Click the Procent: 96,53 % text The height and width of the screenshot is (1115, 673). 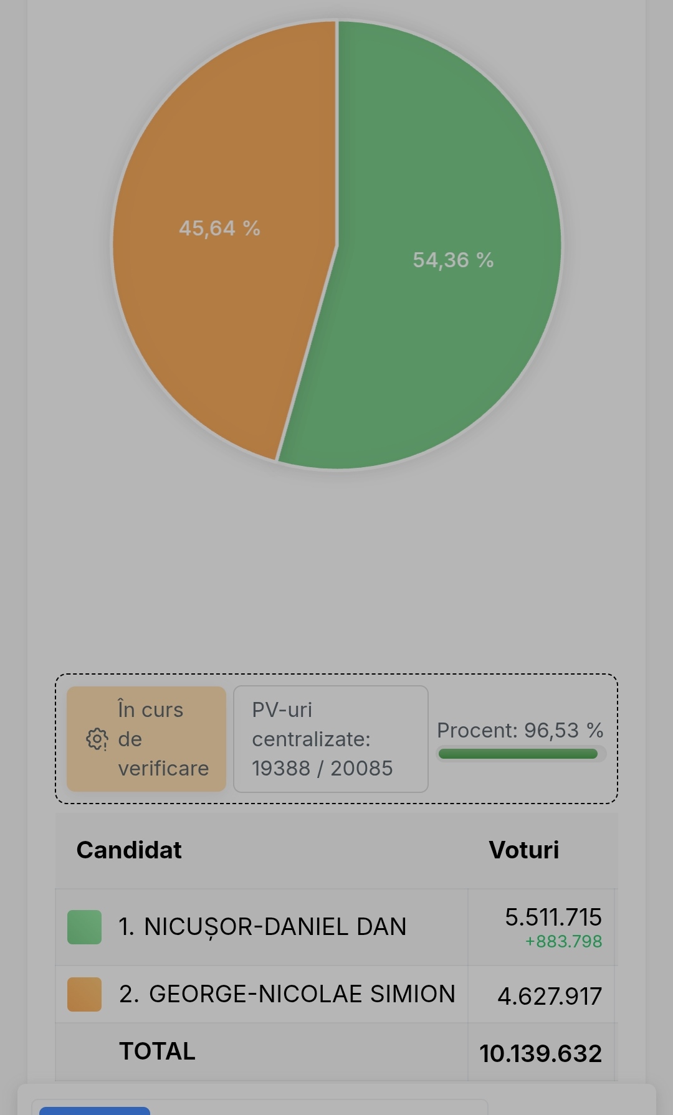tap(520, 730)
